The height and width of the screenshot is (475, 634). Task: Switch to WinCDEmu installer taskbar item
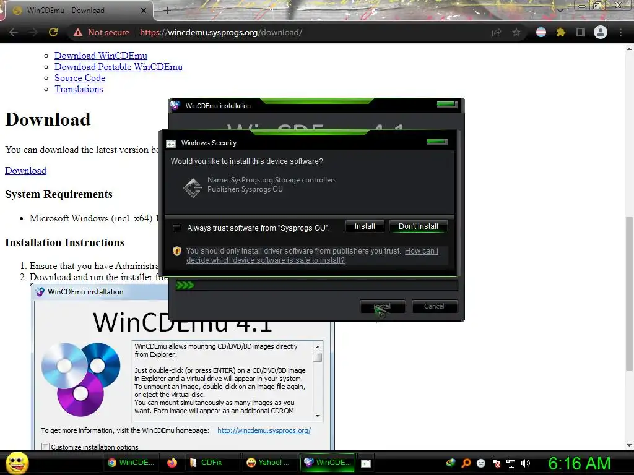click(328, 463)
